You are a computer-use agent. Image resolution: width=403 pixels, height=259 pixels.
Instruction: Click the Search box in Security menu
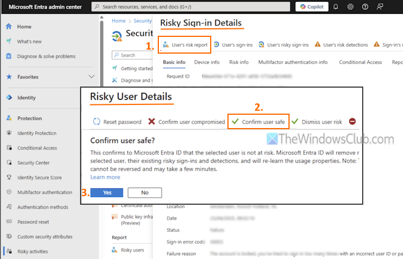(132, 55)
